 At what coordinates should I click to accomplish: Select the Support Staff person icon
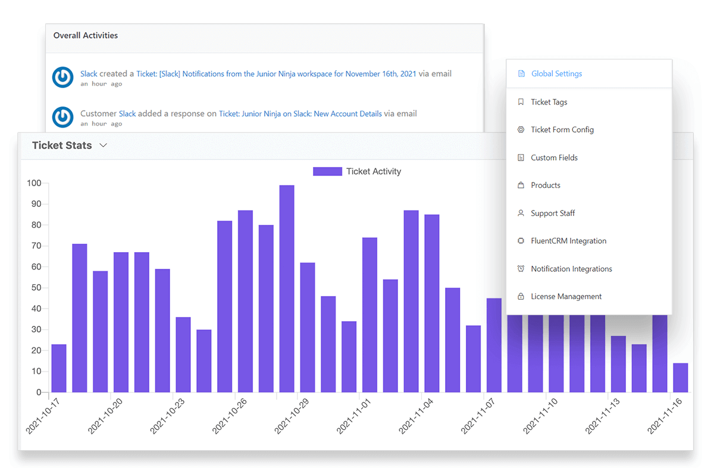(x=520, y=213)
